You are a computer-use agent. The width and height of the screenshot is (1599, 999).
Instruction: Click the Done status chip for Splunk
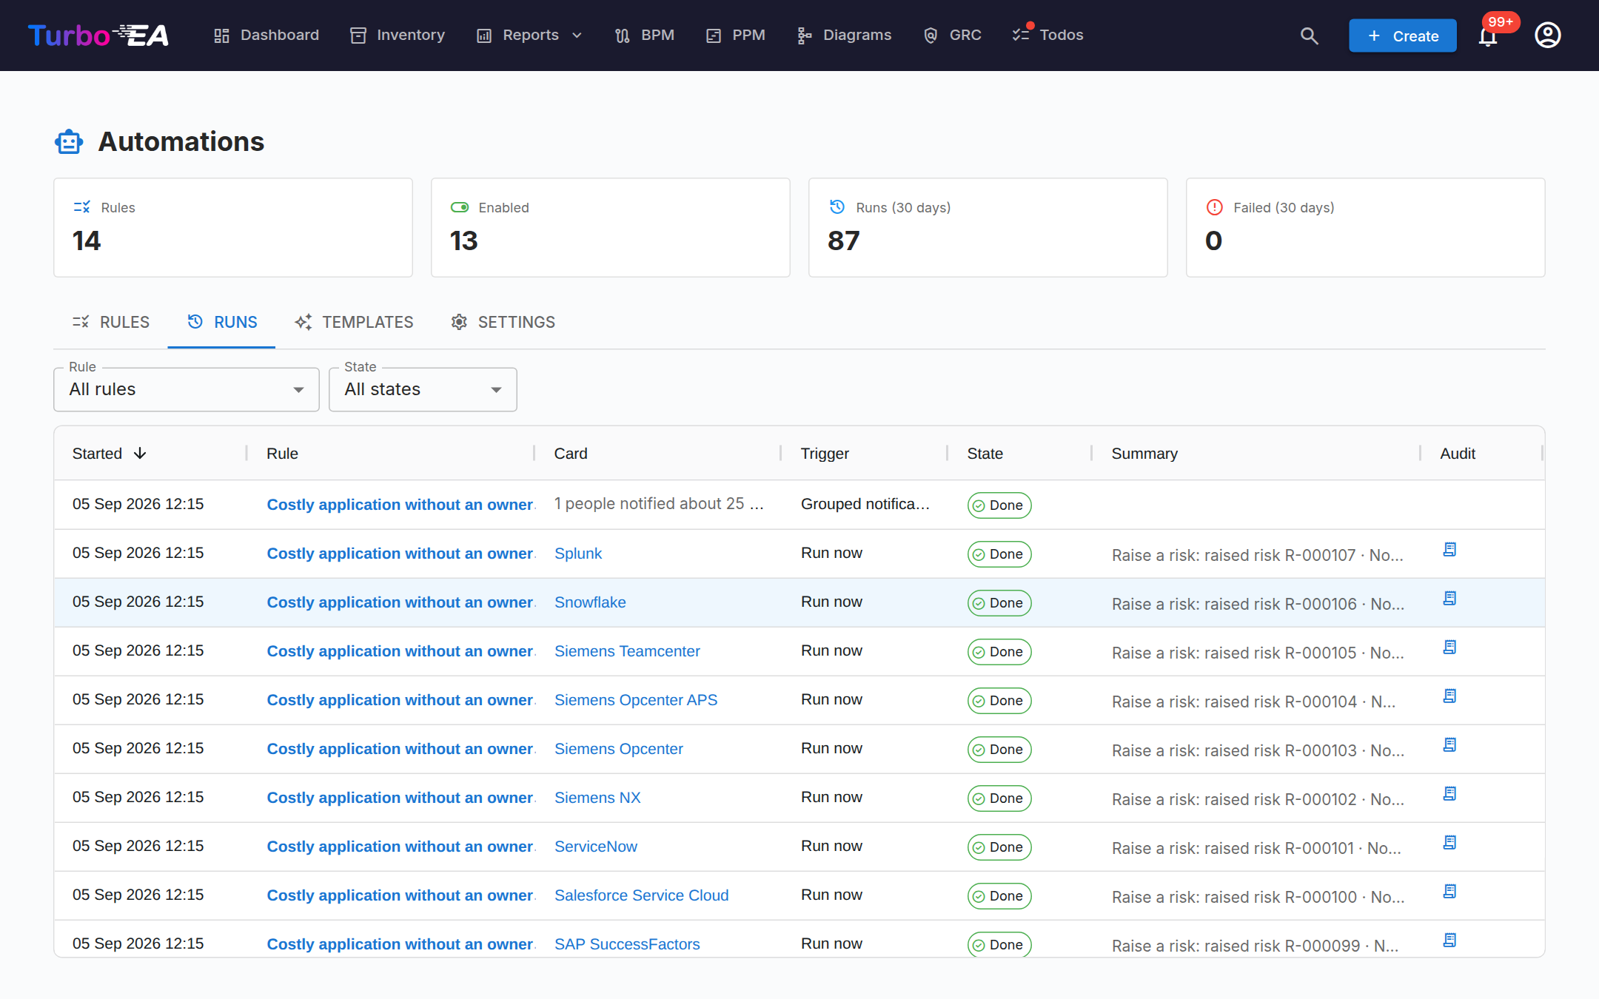click(x=999, y=554)
